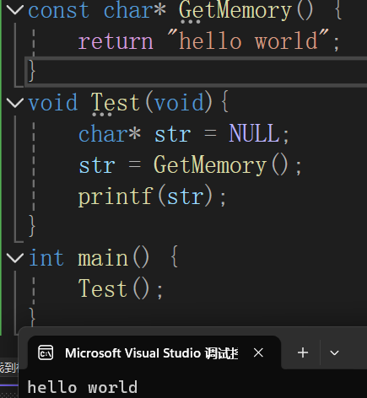The image size is (367, 398).
Task: Click the closing brace of GetMemory
Action: pyautogui.click(x=32, y=72)
